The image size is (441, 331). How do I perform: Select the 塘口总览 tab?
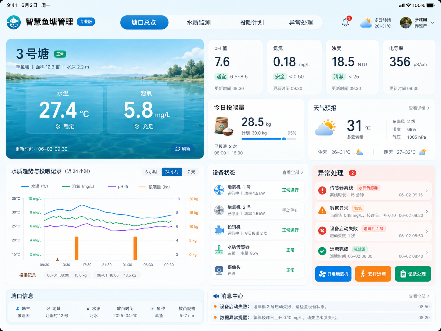[144, 23]
